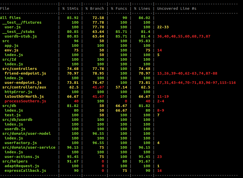Click the "% Lines" column header
Image resolution: width=243 pixels, height=178 pixels.
(x=142, y=8)
